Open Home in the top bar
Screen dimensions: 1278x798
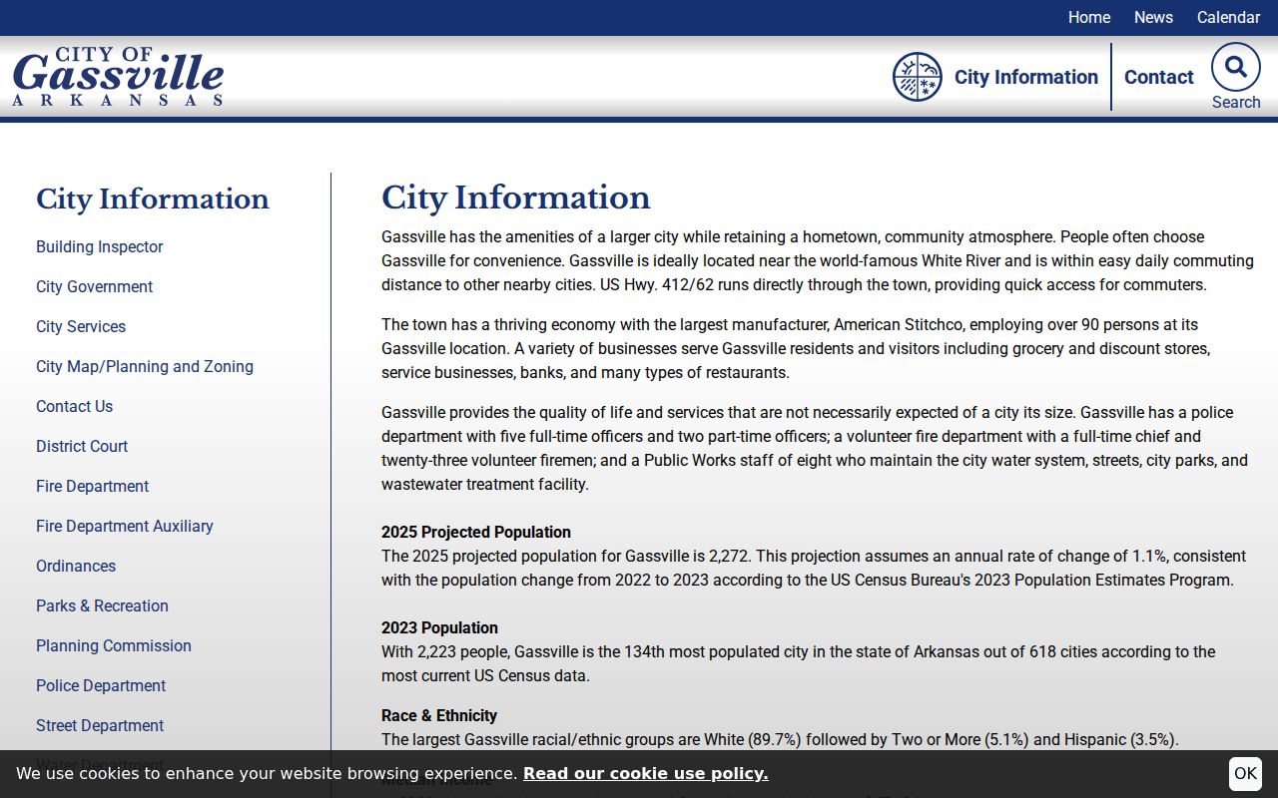pos(1089,17)
